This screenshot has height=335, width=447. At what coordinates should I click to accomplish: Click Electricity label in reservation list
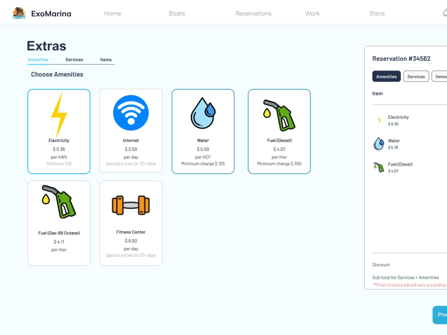point(398,117)
